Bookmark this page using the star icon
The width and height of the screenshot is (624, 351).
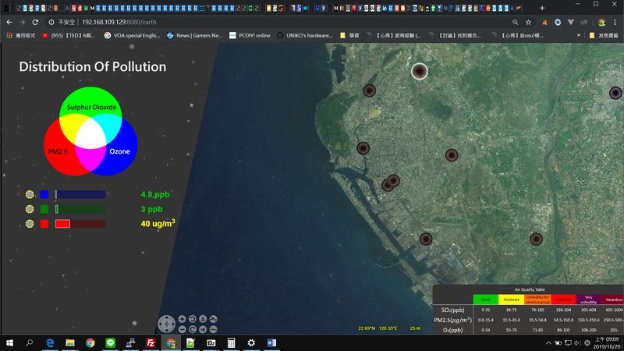(x=528, y=23)
